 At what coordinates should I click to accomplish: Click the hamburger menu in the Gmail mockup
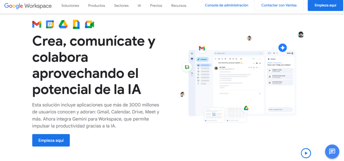[192, 53]
